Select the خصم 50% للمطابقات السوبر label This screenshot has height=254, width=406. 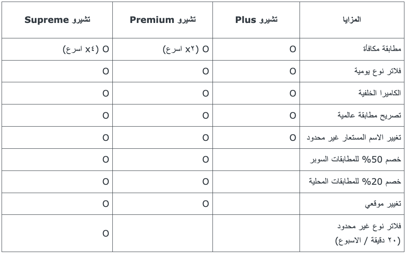click(x=355, y=159)
